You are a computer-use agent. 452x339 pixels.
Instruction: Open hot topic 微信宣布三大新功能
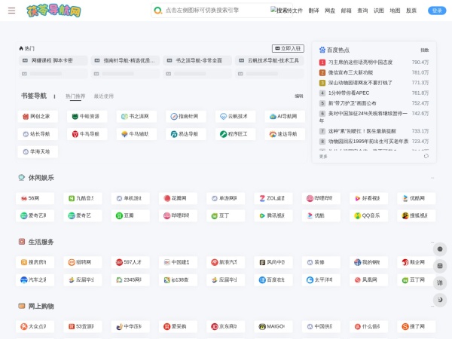coord(350,72)
